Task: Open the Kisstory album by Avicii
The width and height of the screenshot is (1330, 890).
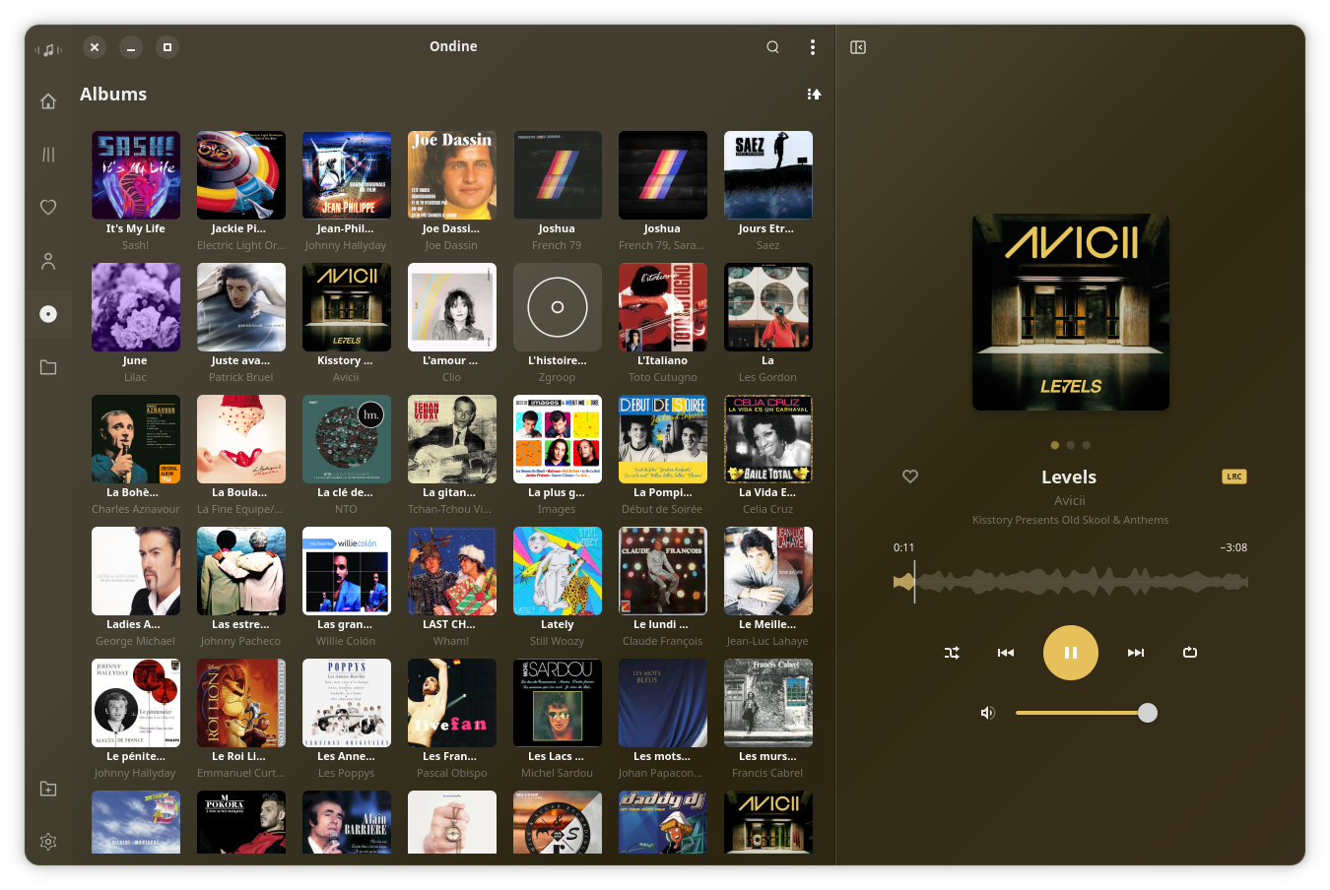Action: pyautogui.click(x=346, y=306)
